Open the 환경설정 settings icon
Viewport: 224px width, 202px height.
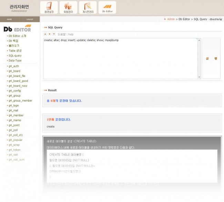tap(49, 7)
